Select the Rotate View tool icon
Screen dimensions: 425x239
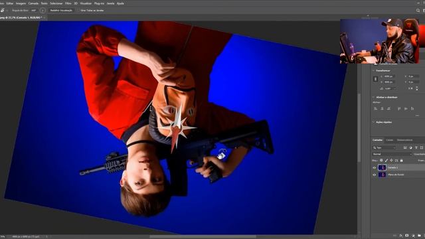[3, 11]
